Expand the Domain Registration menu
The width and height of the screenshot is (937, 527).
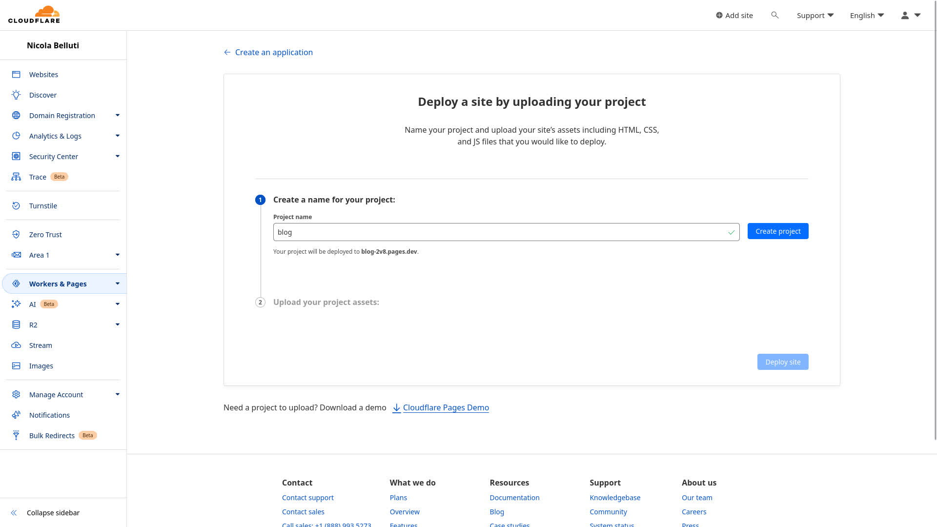tap(118, 115)
